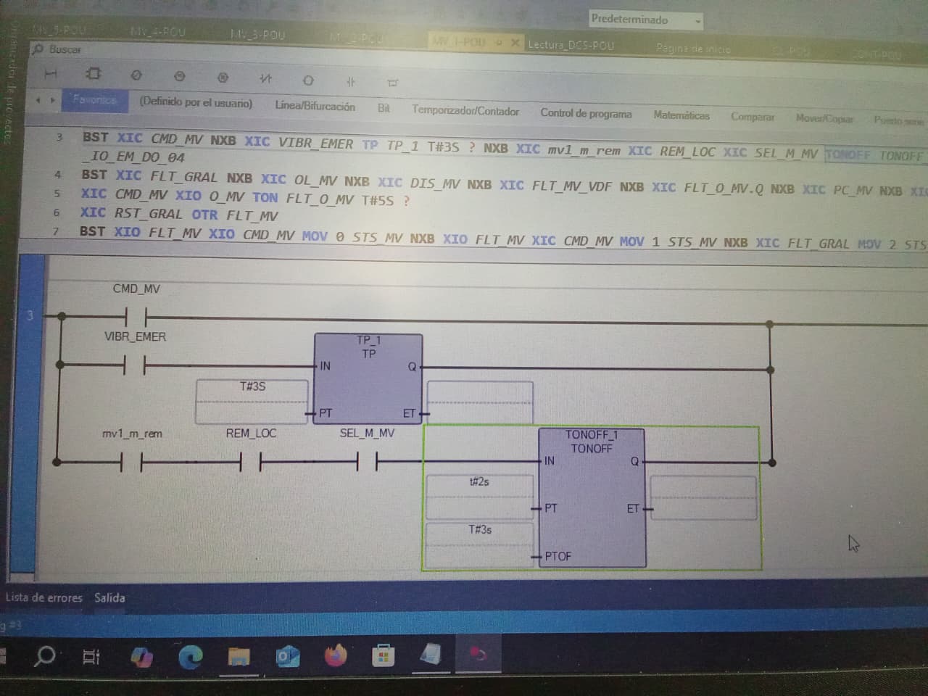Insert a rung using the rung icon
Image resolution: width=928 pixels, height=696 pixels.
point(51,73)
